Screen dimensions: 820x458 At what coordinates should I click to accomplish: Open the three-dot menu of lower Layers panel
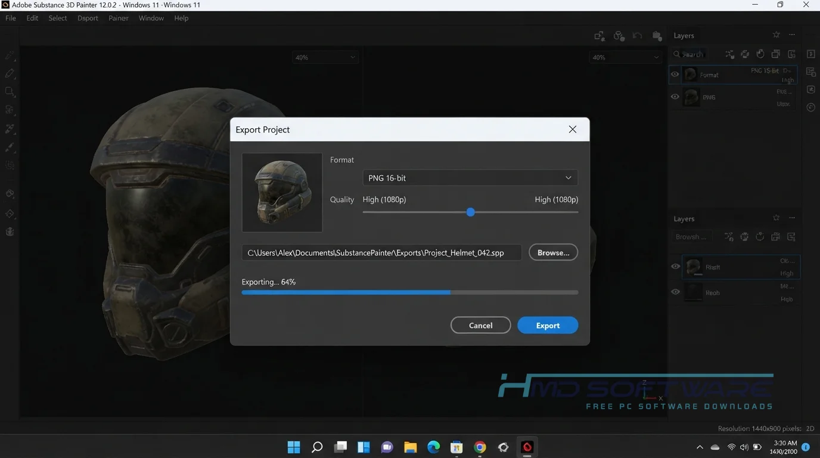(x=792, y=218)
